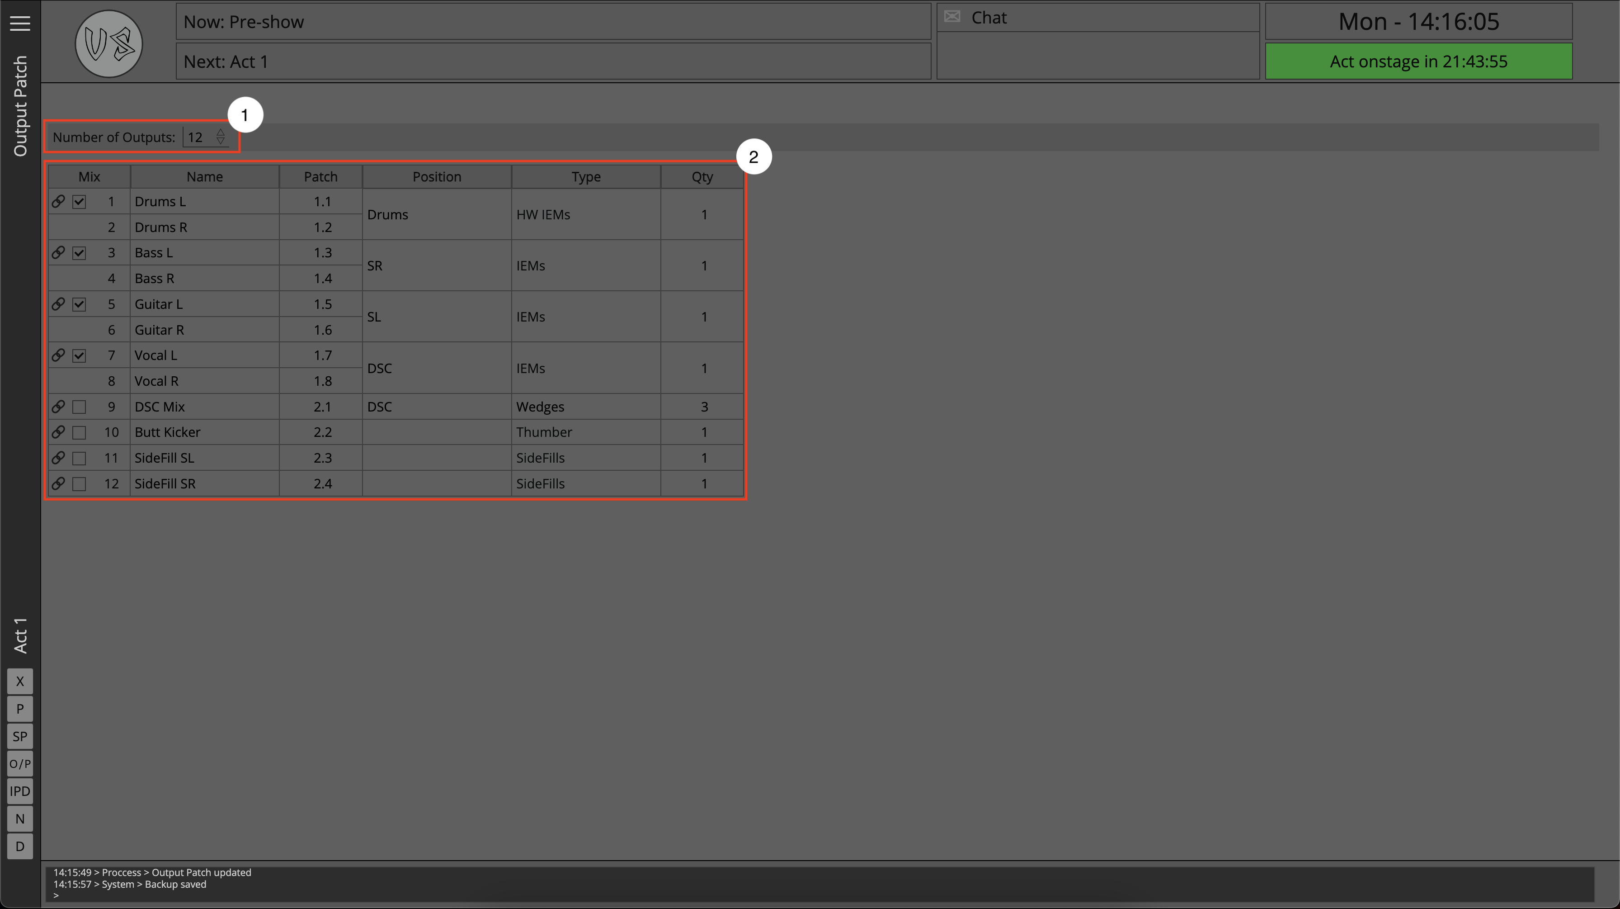Click the Name column header
This screenshot has height=909, width=1620.
(205, 177)
